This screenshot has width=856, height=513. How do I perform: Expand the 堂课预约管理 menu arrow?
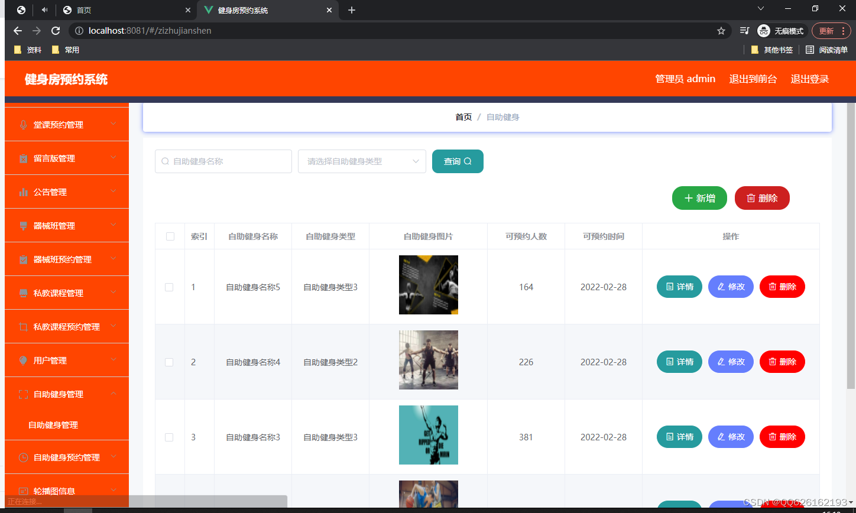click(x=114, y=124)
